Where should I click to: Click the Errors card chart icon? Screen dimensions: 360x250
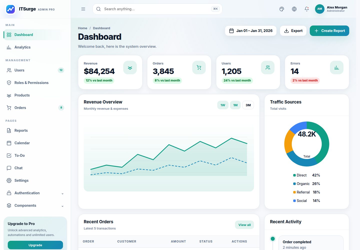point(337,67)
